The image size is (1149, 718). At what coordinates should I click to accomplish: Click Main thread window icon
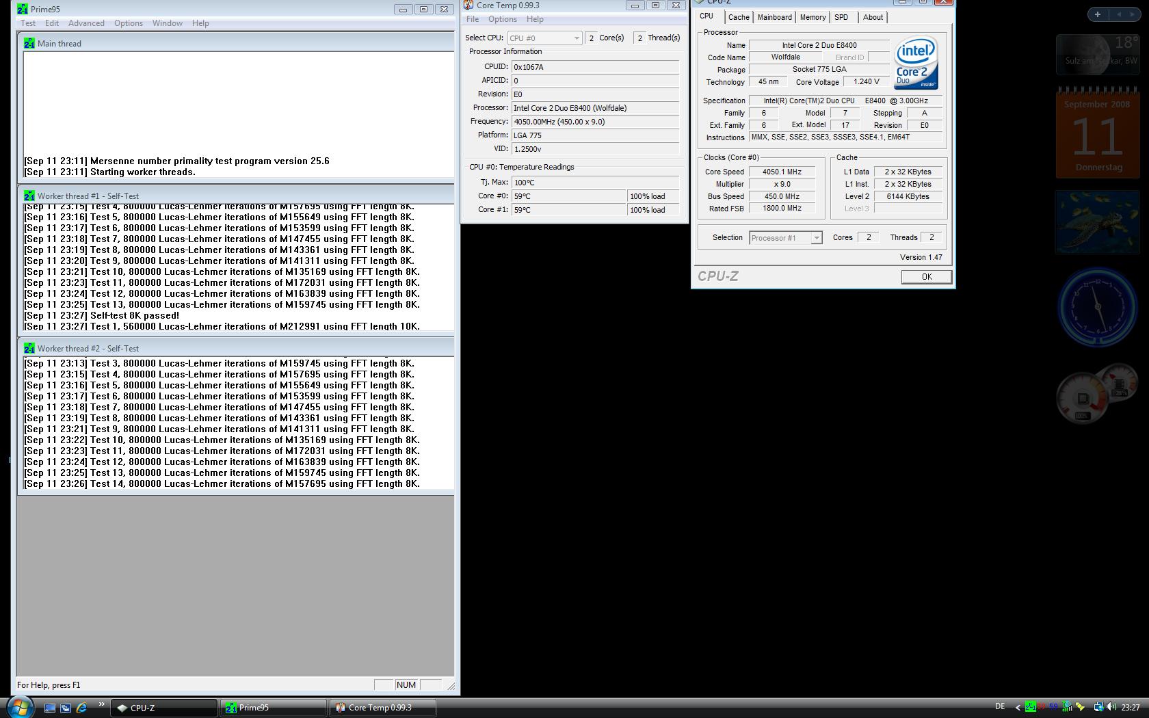(x=29, y=43)
